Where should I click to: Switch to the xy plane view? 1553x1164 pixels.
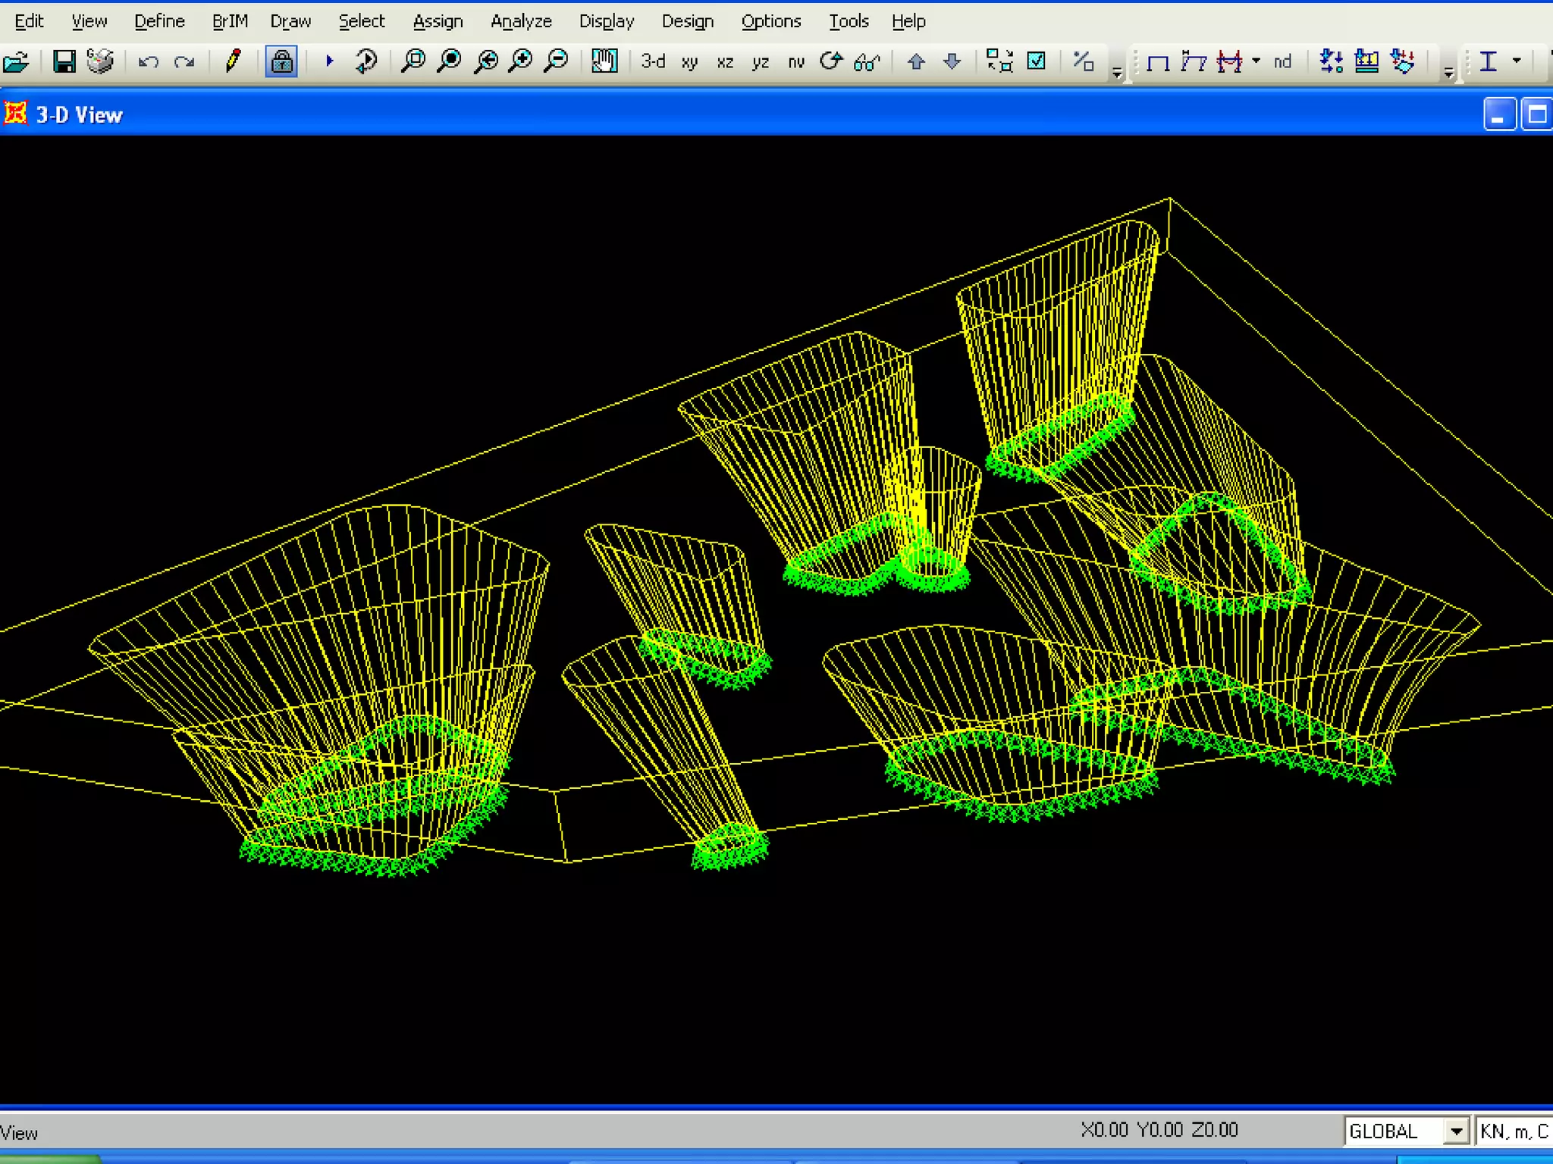click(689, 62)
